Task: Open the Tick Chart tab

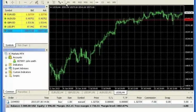Action: pyautogui.click(x=22, y=45)
